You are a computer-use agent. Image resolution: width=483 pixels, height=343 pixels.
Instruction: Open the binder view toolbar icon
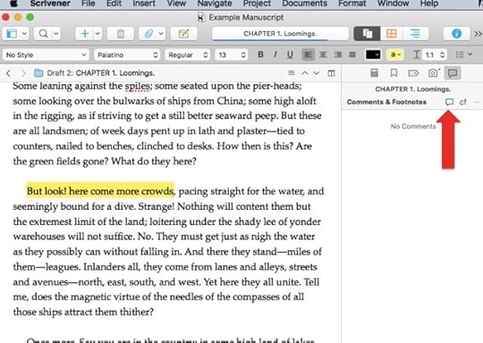12,34
